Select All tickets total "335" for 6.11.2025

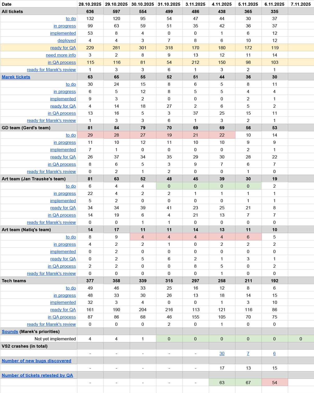[275, 11]
